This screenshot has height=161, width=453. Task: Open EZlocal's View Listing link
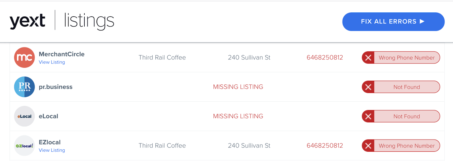click(52, 150)
